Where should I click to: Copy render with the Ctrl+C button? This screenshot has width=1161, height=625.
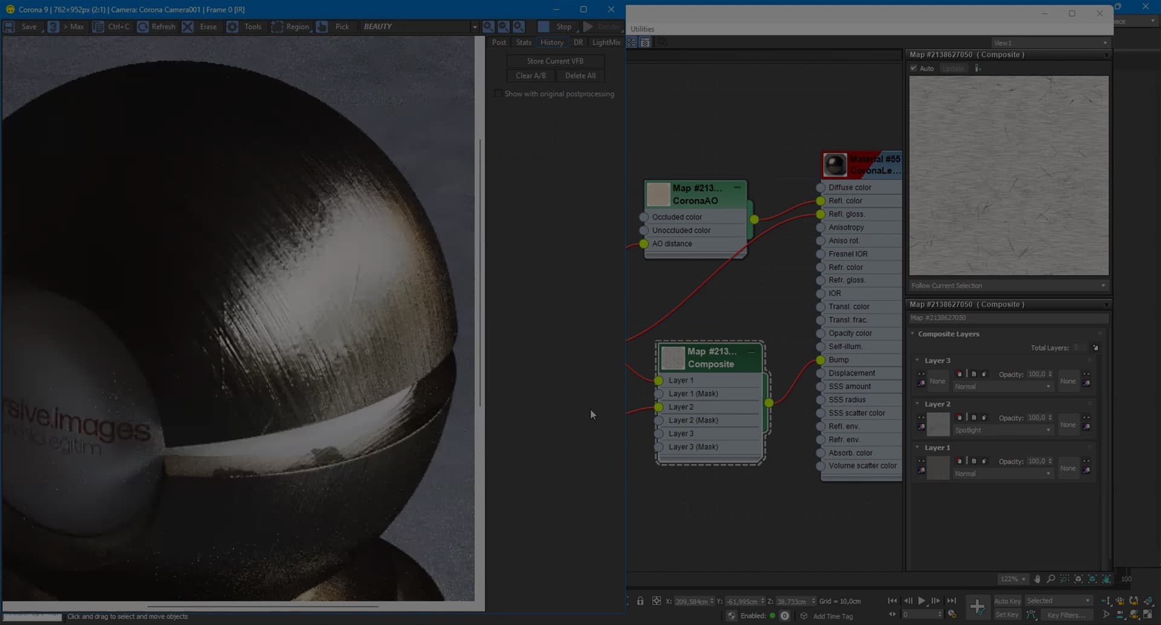(112, 27)
